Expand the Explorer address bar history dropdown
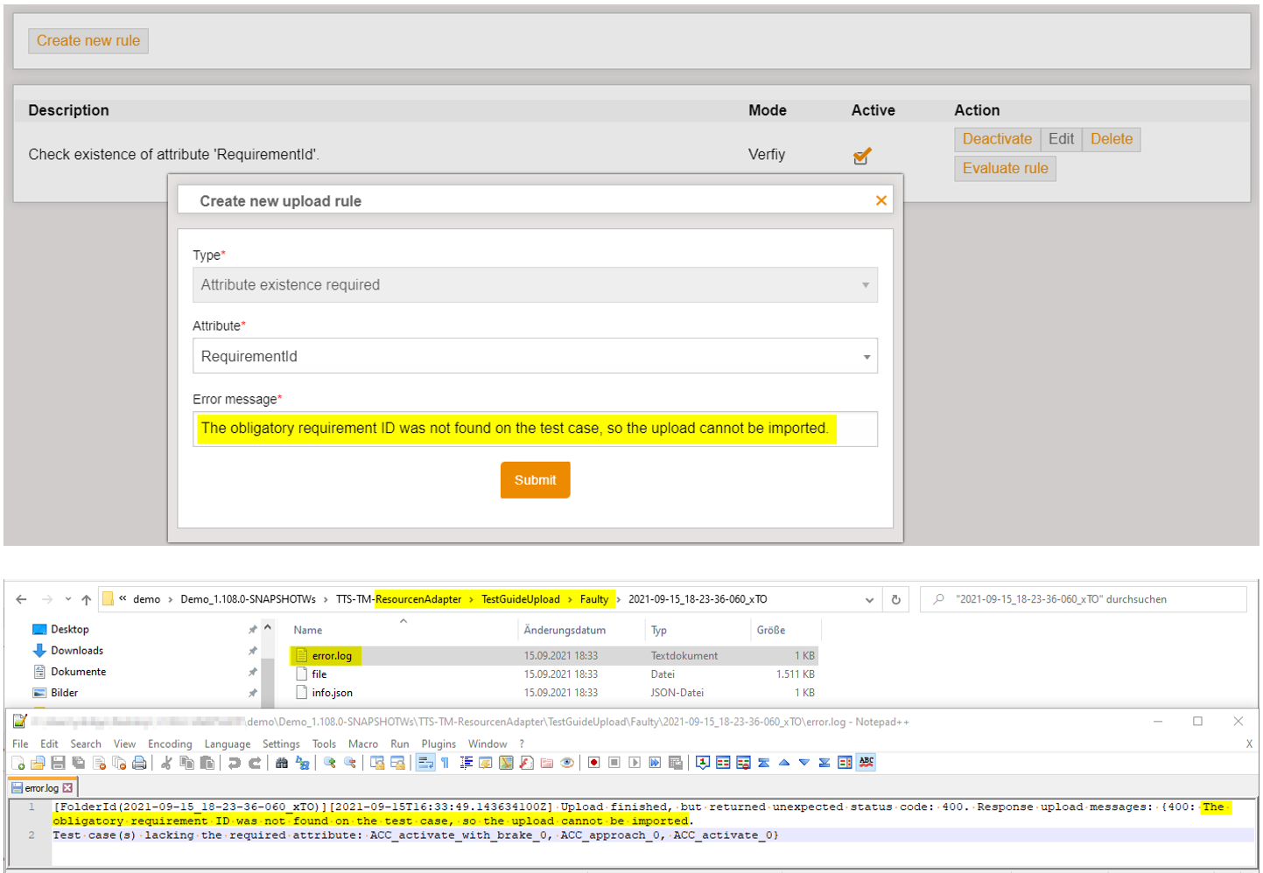The image size is (1263, 873). coord(869,600)
